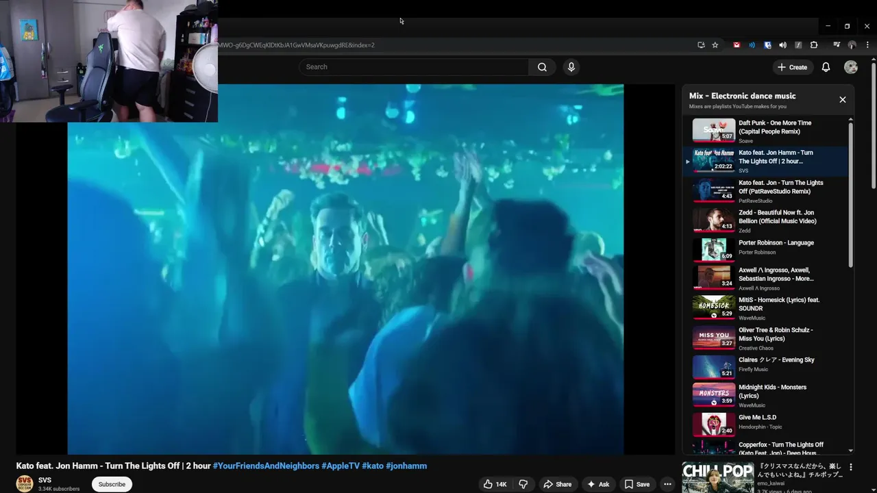Play the PatRaveStudio Remix video
Image resolution: width=877 pixels, height=493 pixels.
(x=766, y=191)
